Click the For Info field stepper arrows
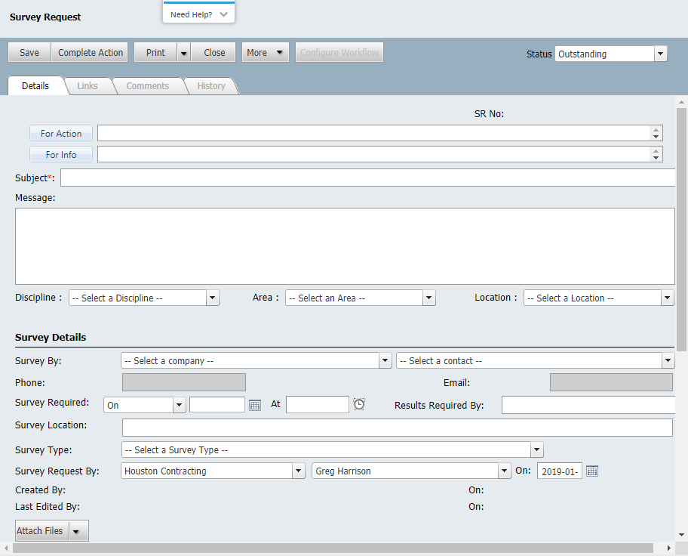Viewport: 688px width, 556px height. click(x=656, y=154)
